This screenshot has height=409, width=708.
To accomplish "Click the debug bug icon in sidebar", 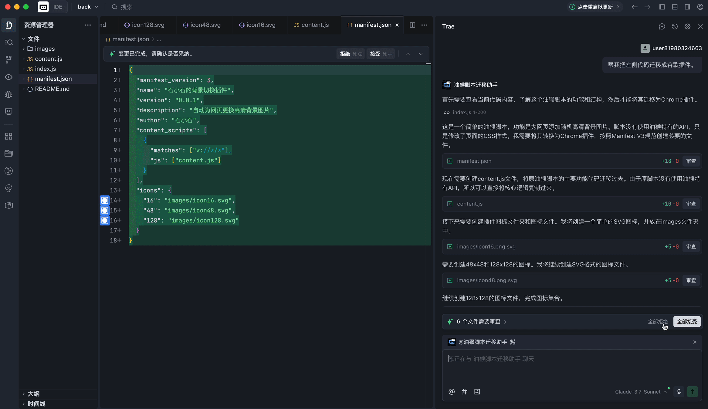I will click(x=9, y=94).
